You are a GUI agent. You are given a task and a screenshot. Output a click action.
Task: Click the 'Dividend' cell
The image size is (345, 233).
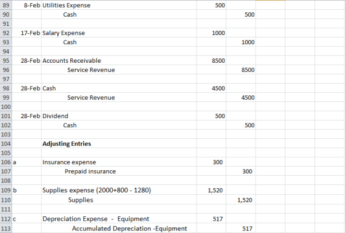[x=119, y=116]
